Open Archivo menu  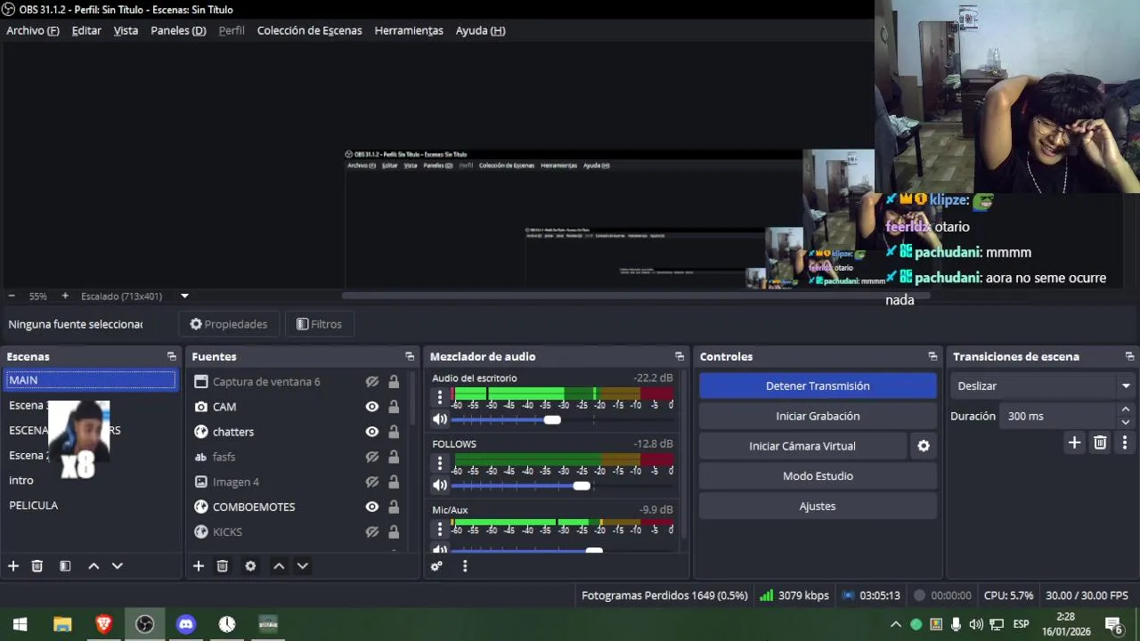[33, 30]
